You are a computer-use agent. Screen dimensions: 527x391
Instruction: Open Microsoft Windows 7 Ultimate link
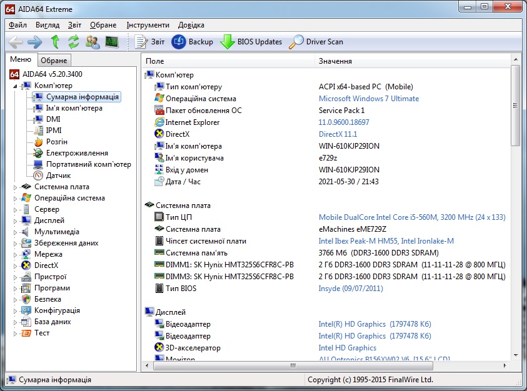coord(369,99)
